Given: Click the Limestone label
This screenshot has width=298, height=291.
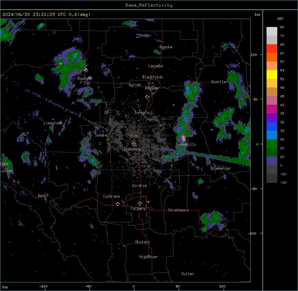Looking at the screenshot, I should click(53, 123).
